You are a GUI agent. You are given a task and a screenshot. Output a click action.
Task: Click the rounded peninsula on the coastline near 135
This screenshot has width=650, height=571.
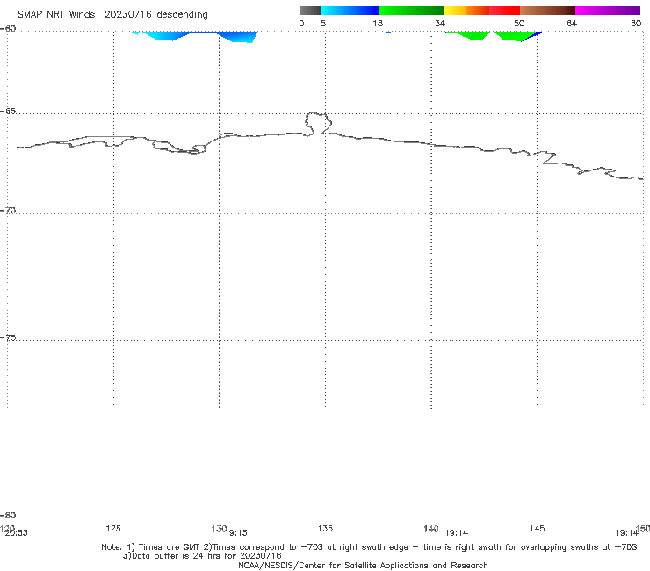[x=318, y=123]
